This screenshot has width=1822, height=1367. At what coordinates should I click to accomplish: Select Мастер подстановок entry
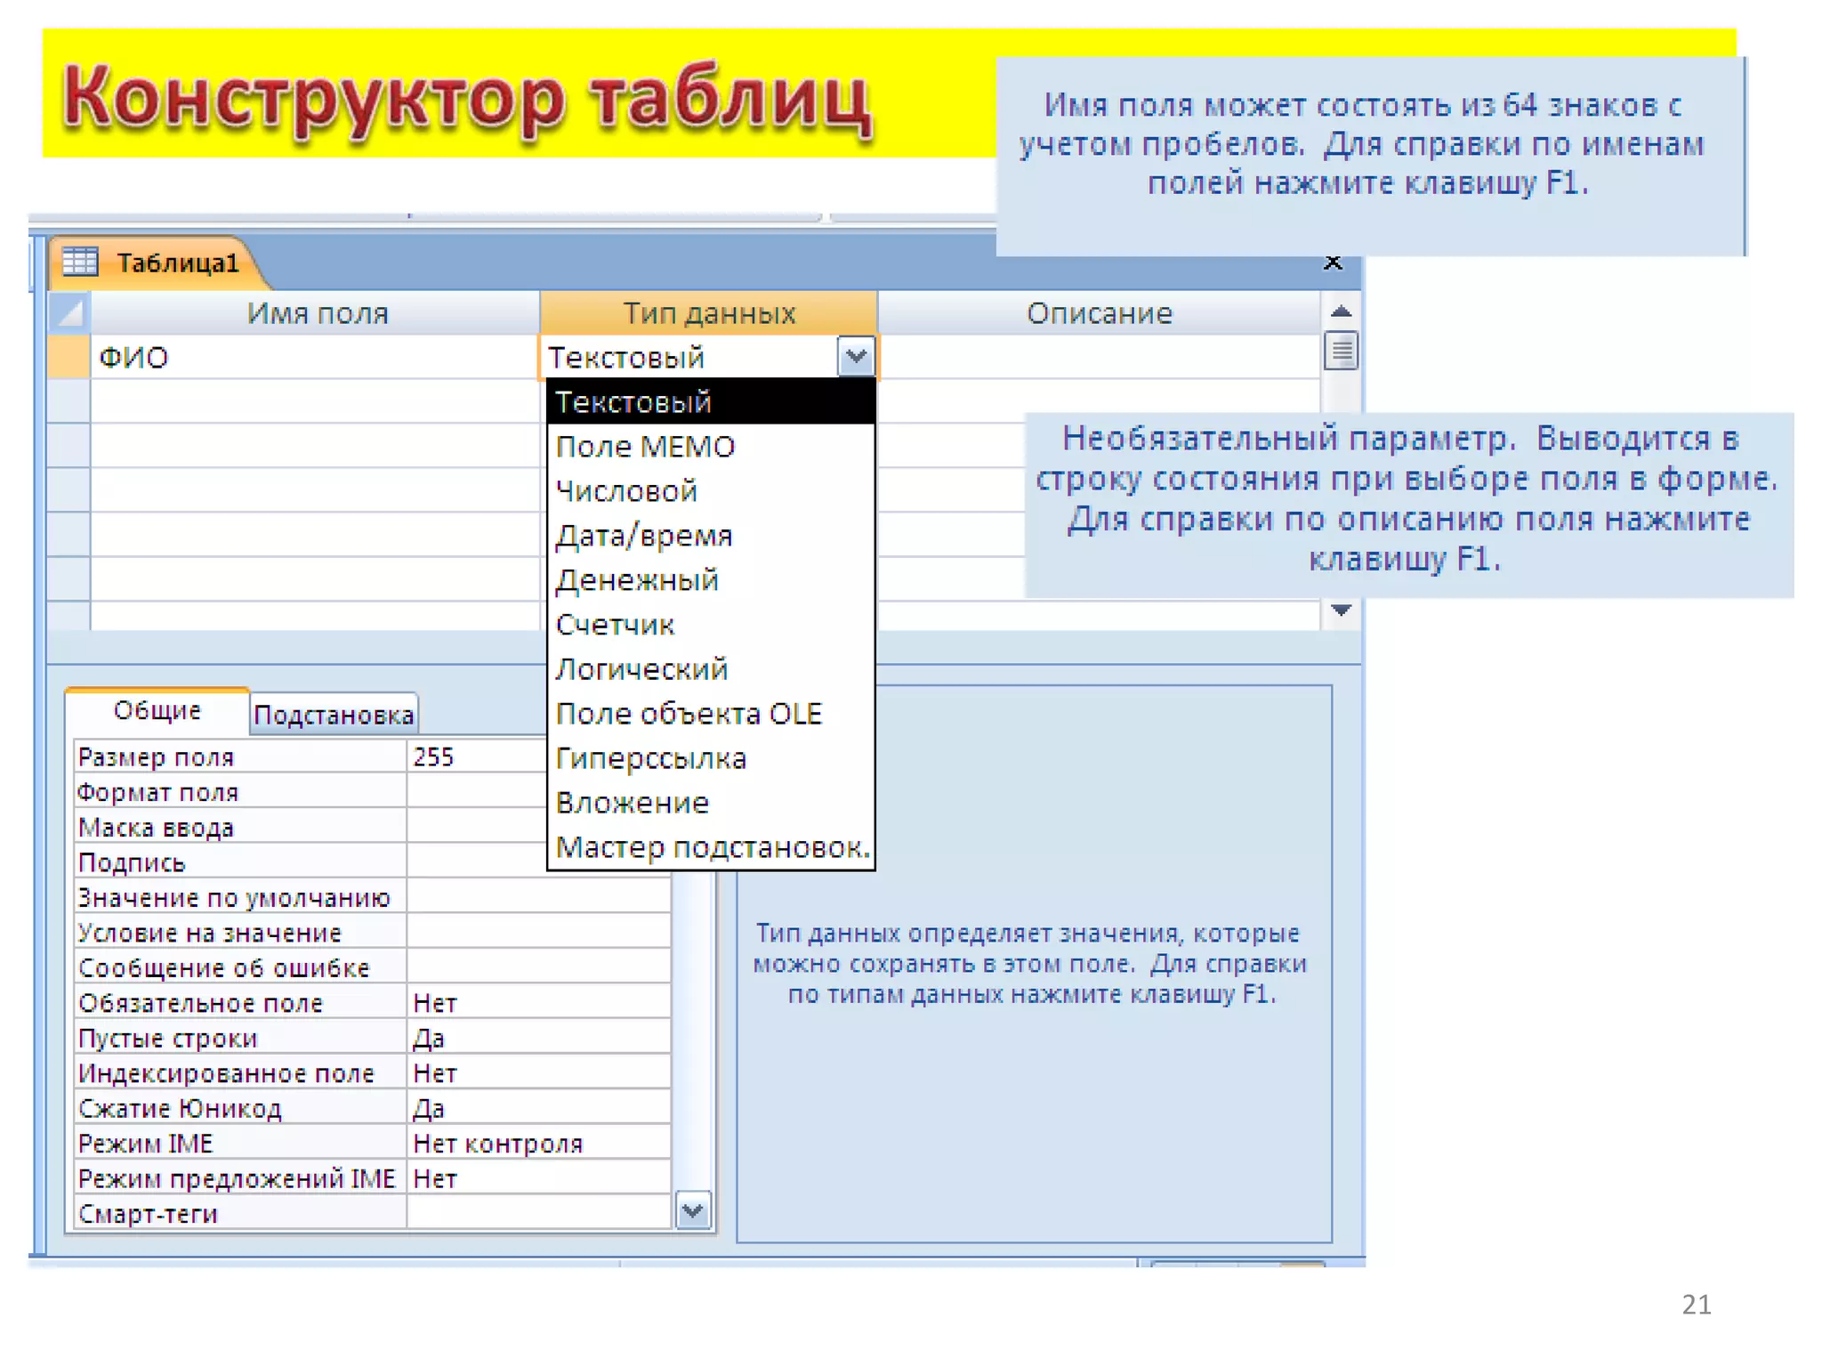(711, 846)
